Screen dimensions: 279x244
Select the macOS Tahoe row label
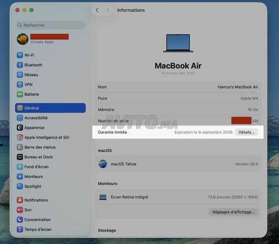pyautogui.click(x=123, y=164)
